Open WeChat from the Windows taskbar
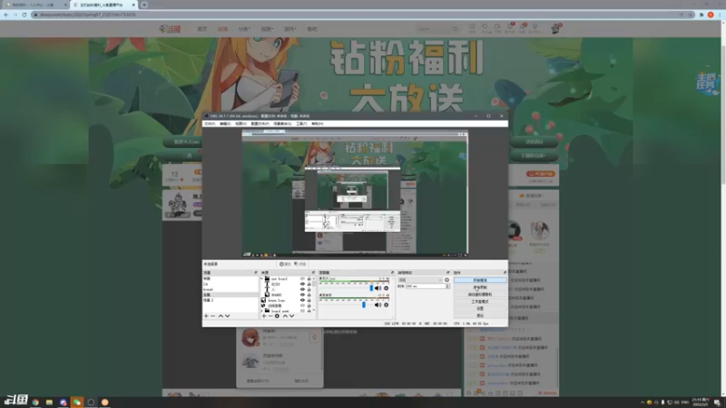The height and width of the screenshot is (408, 726). click(77, 402)
